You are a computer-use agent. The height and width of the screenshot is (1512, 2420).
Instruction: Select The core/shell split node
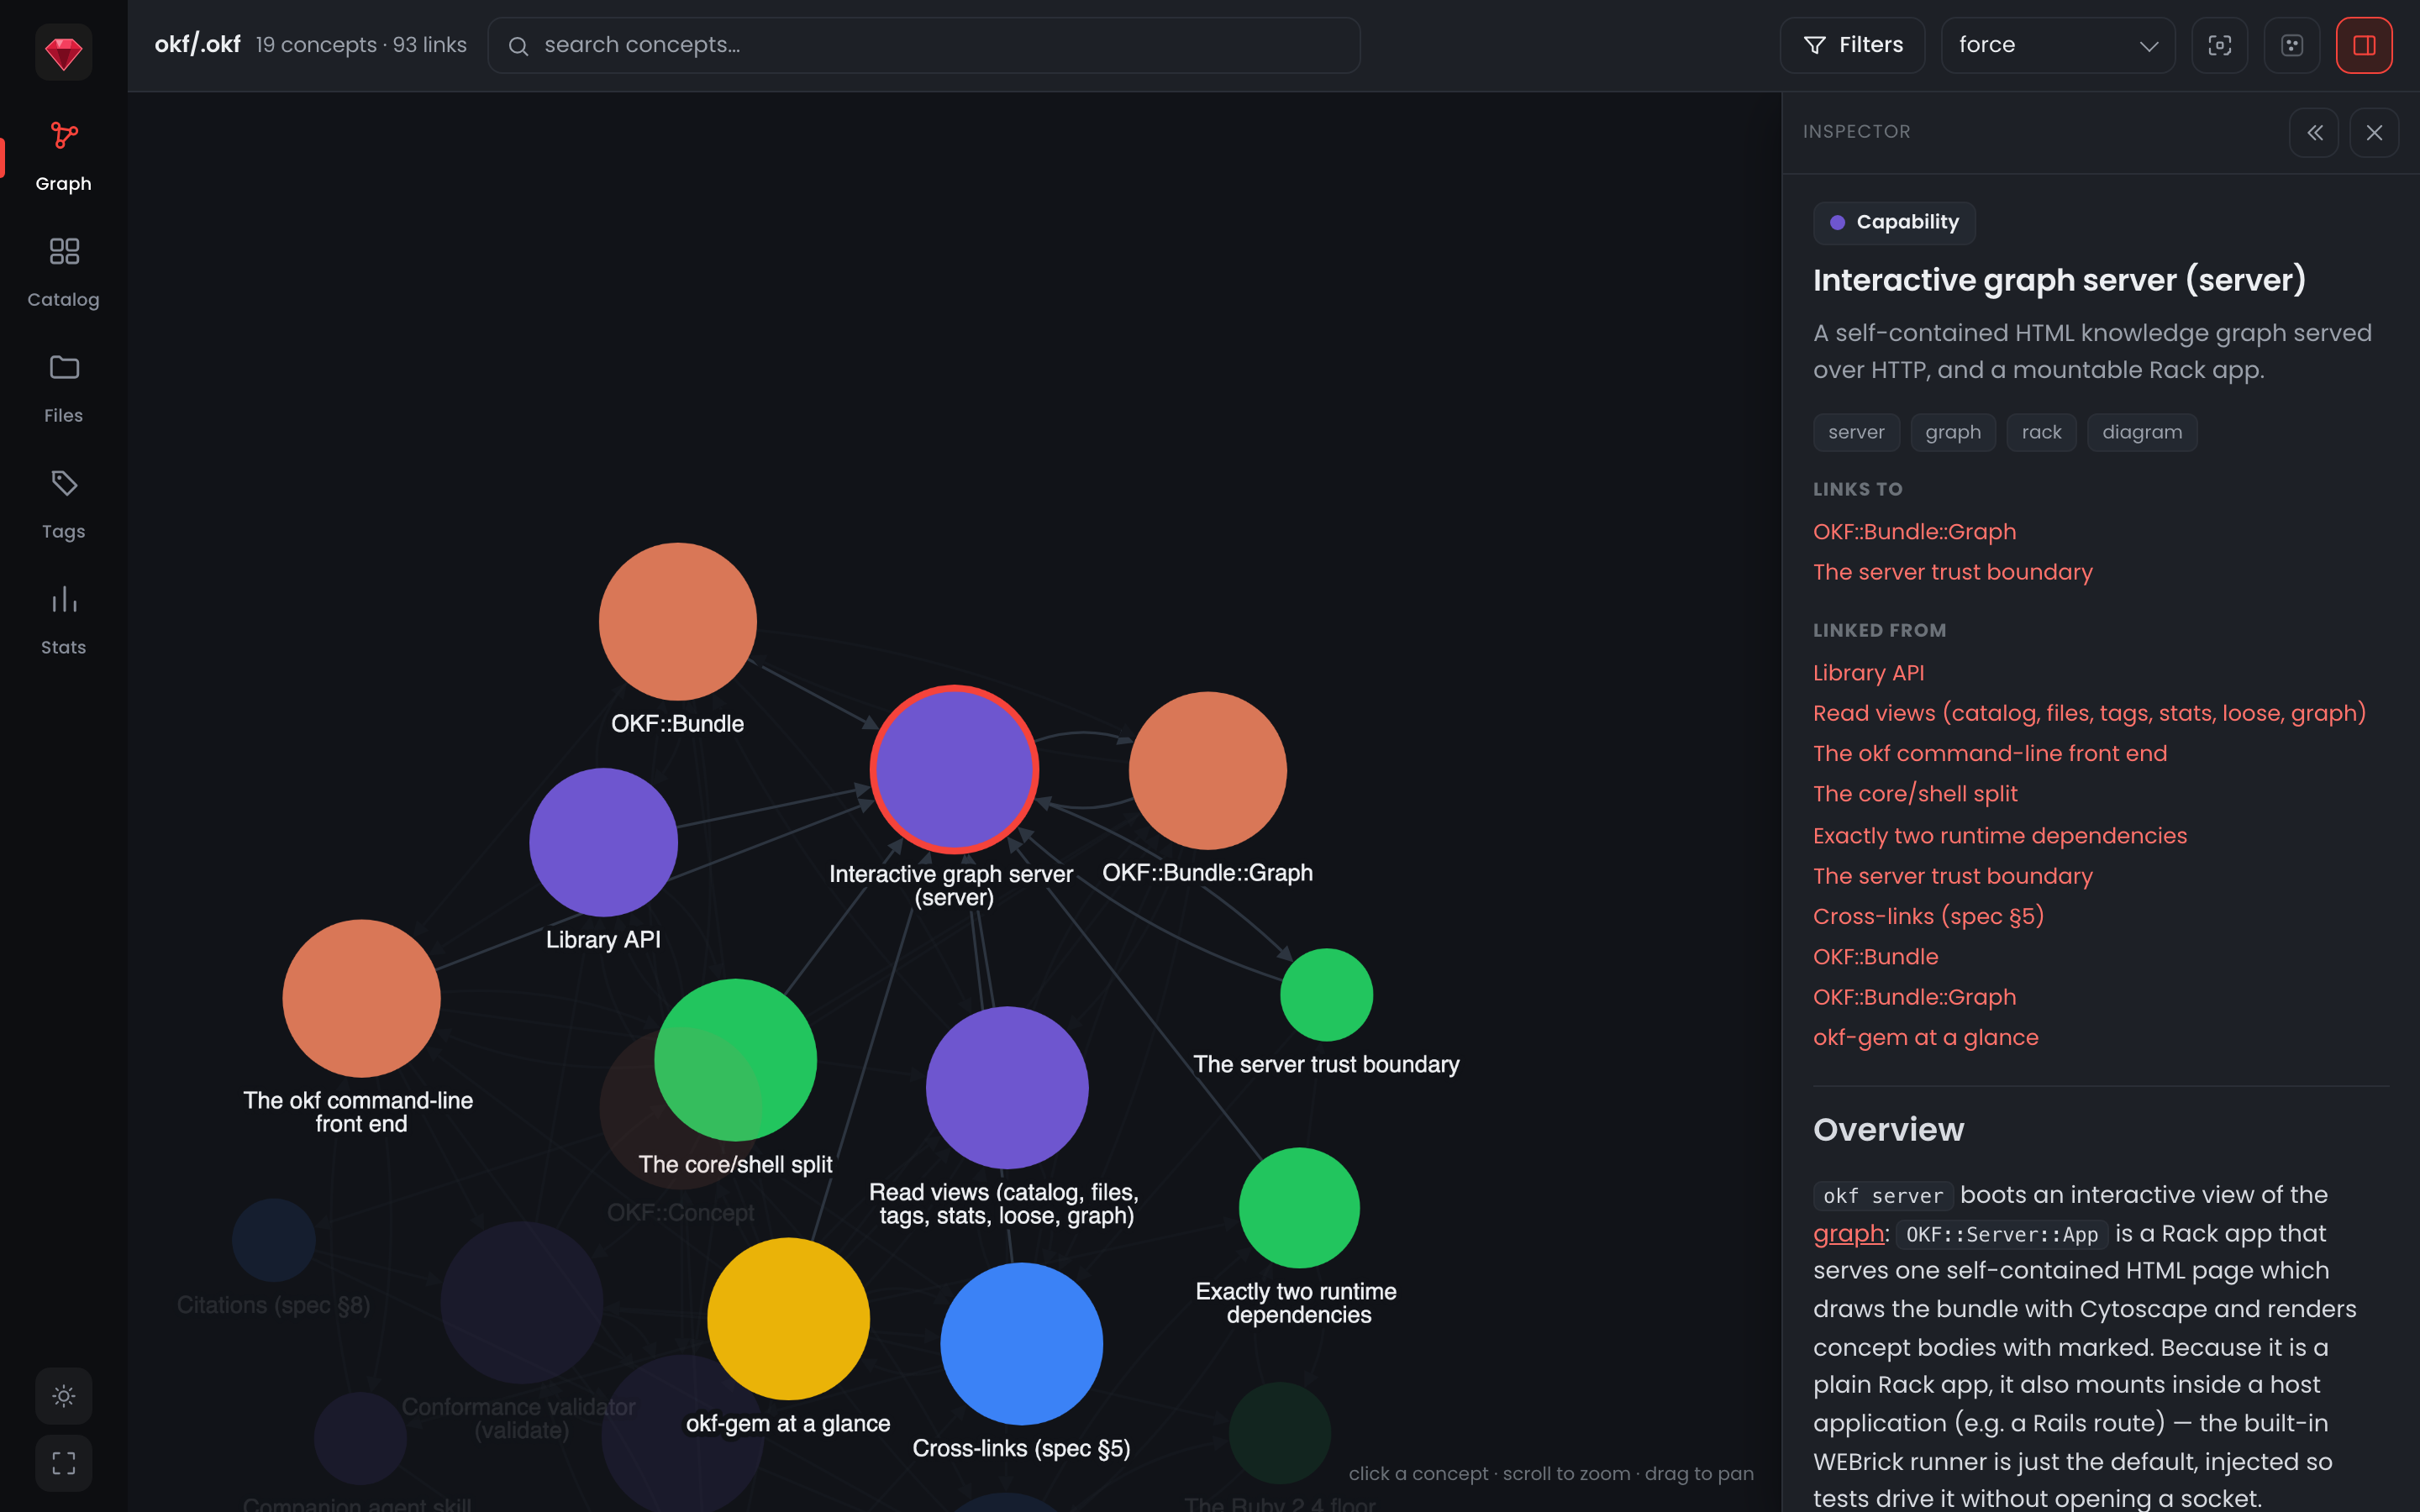click(735, 1060)
